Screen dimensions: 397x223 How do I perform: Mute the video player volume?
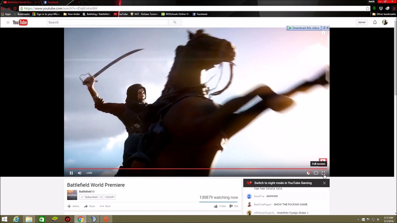79,173
